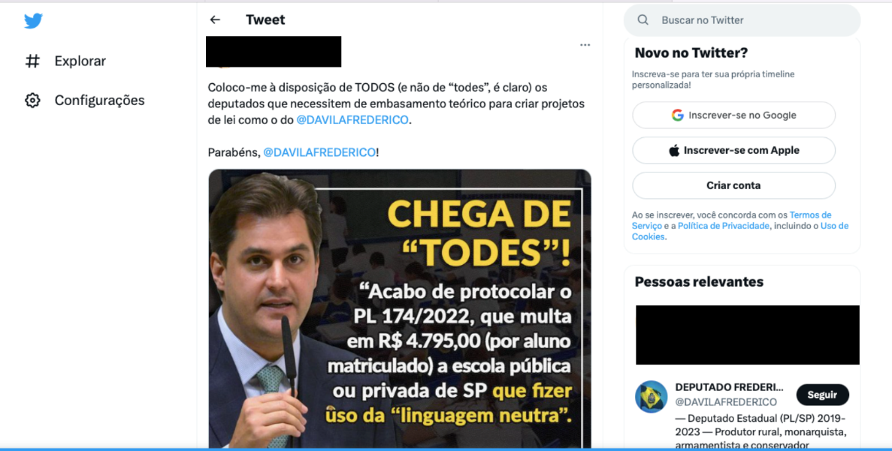Click the Apple logo in signup button

tap(674, 151)
